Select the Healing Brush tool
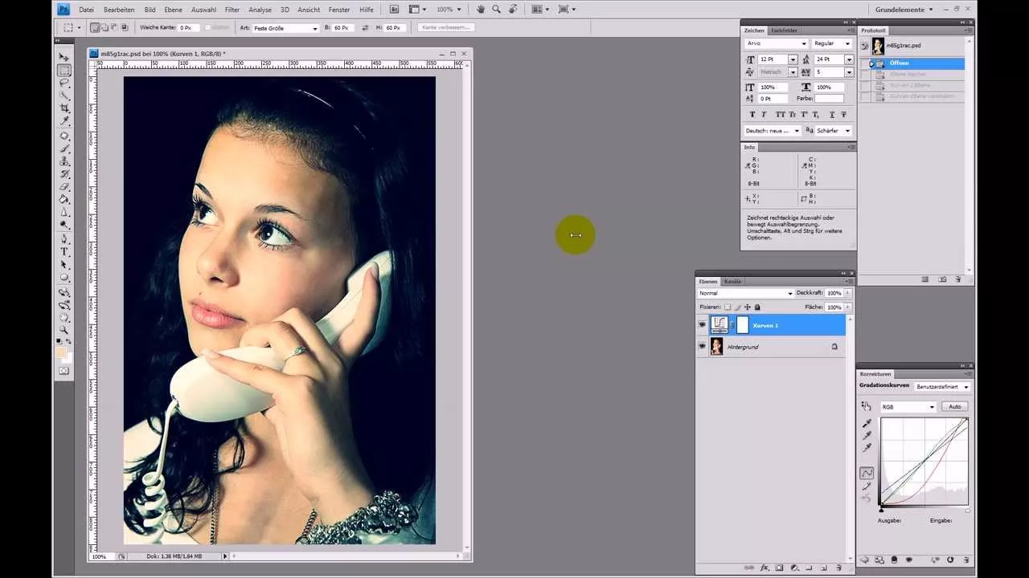The width and height of the screenshot is (1029, 578). click(x=65, y=134)
